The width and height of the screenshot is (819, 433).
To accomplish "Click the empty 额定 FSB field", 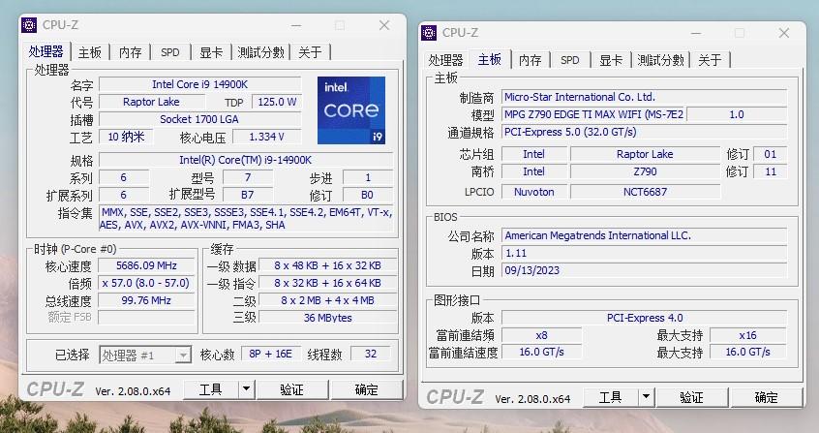I will coord(146,318).
